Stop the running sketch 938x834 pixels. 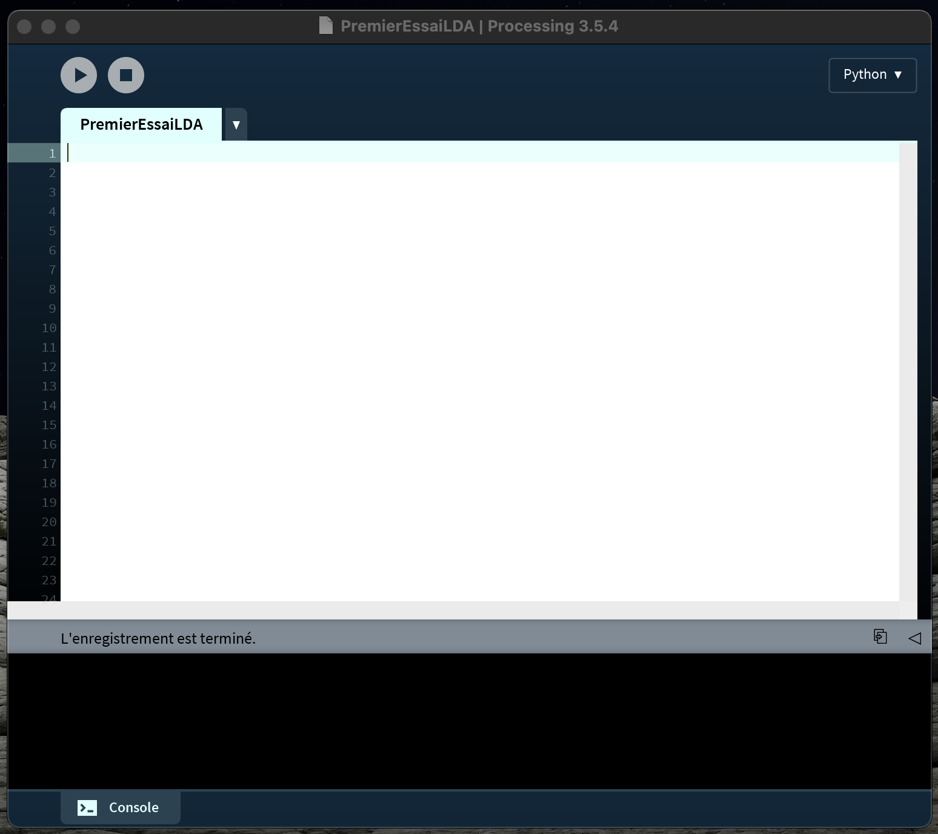(x=126, y=75)
